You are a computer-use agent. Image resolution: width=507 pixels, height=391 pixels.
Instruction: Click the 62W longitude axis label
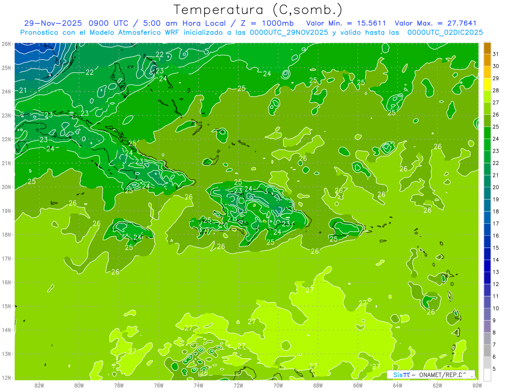point(438,385)
